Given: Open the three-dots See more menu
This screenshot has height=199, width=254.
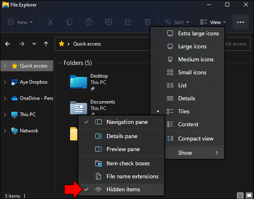Looking at the screenshot, I should [240, 22].
